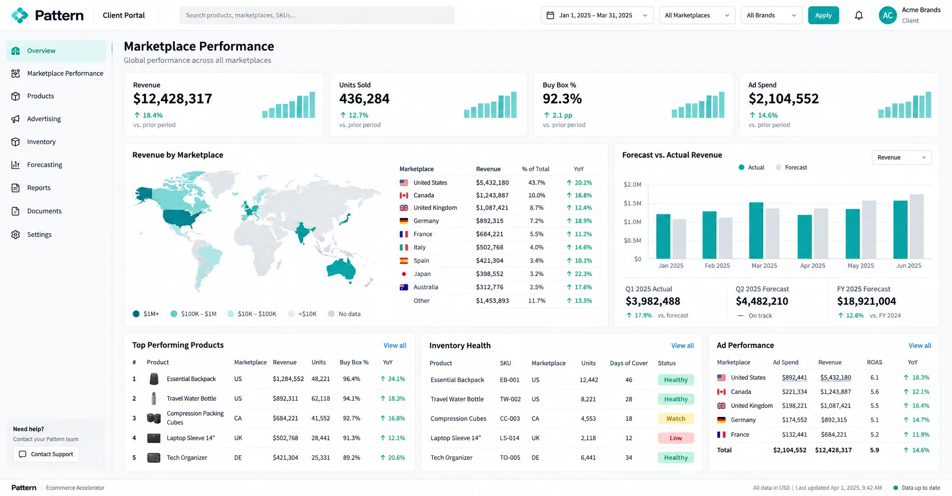The width and height of the screenshot is (952, 496).
Task: Click the product search field
Action: (x=317, y=15)
